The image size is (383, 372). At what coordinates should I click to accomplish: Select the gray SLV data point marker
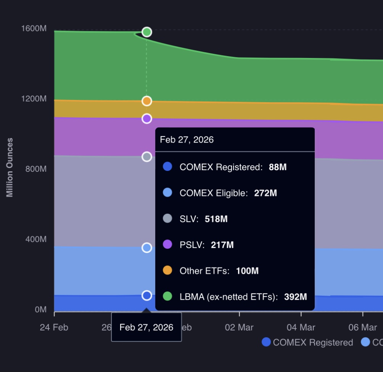pyautogui.click(x=147, y=157)
